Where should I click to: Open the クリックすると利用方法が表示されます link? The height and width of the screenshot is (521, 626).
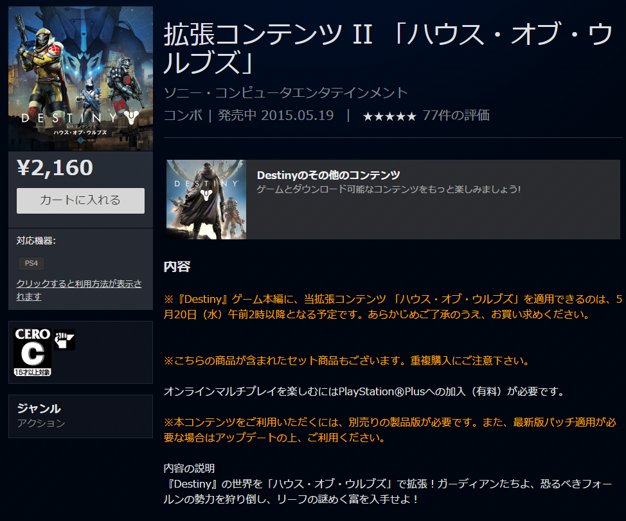coord(79,290)
